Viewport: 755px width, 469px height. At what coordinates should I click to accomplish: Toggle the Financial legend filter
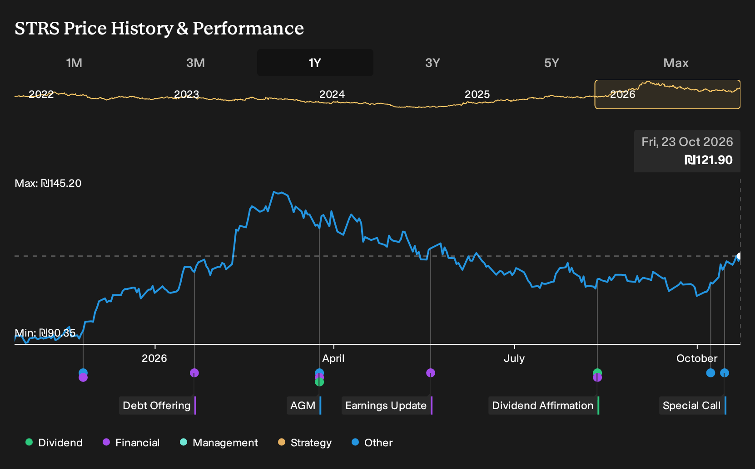coord(131,443)
